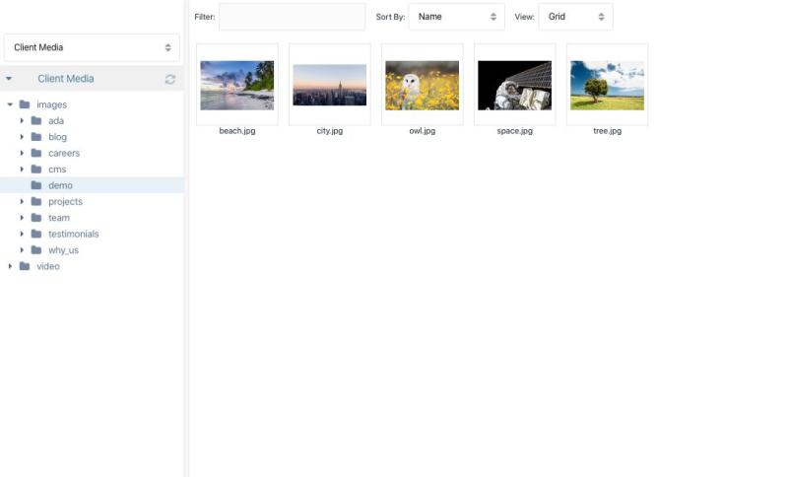
Task: Select the beach.jpg thumbnail
Action: pos(237,85)
